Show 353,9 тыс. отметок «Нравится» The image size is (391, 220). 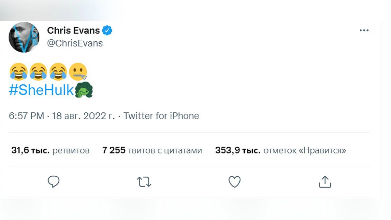(x=281, y=151)
